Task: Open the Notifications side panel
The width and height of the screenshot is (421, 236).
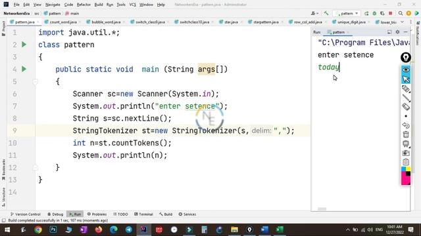Action: pos(418,33)
